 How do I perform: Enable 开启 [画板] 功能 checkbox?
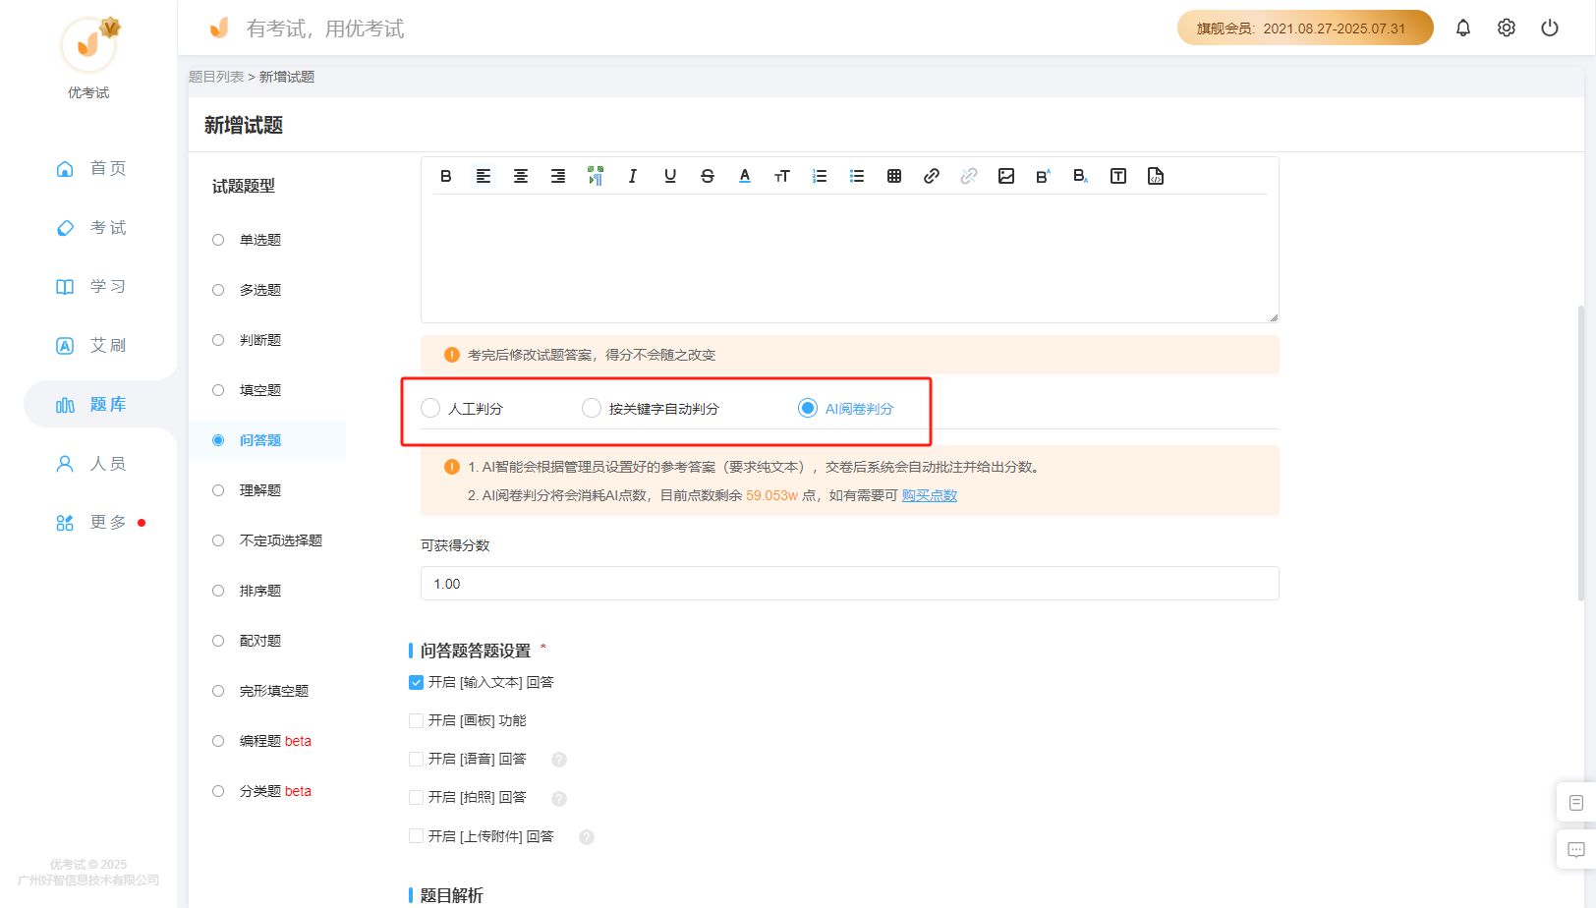417,720
